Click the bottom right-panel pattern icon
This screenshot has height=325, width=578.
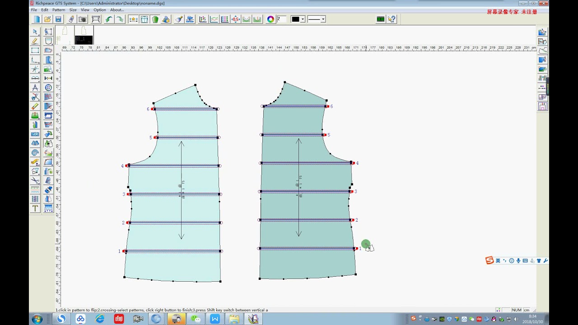point(542,107)
